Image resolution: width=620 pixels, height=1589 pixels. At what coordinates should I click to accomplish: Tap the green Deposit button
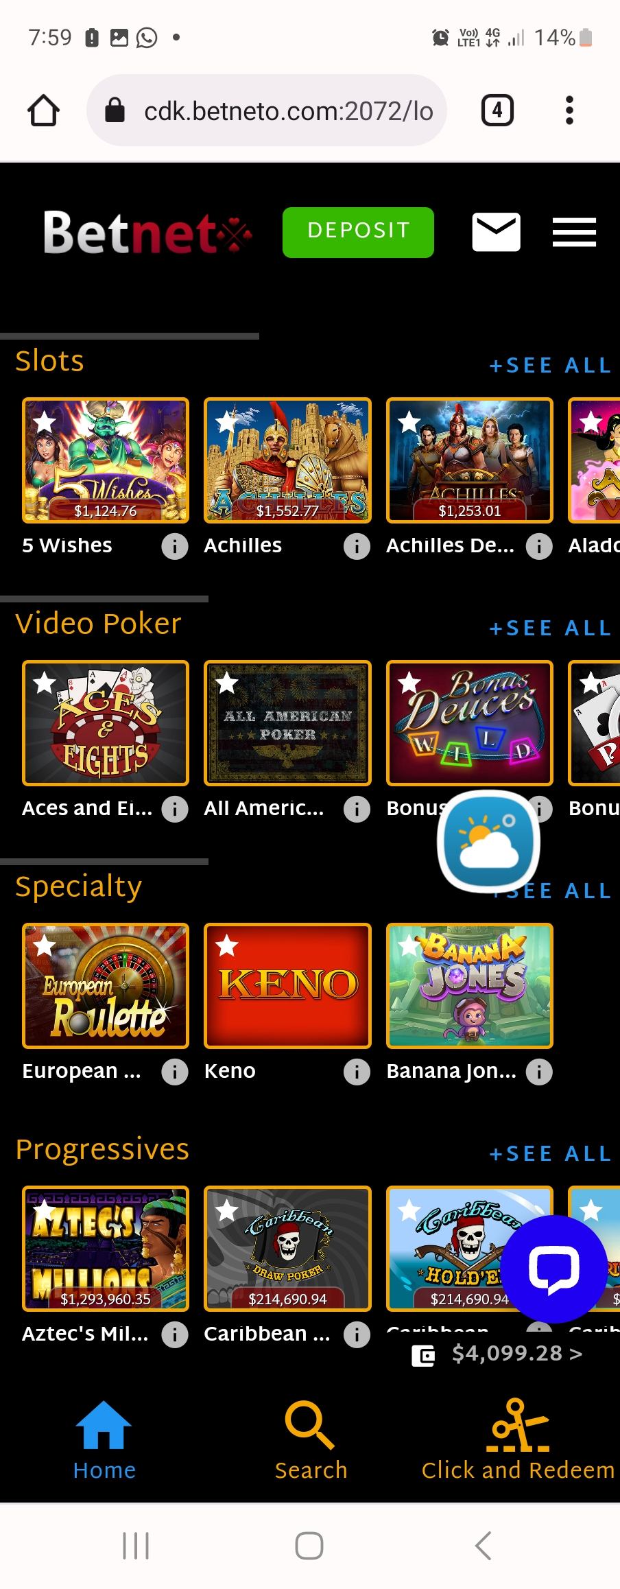coord(358,233)
